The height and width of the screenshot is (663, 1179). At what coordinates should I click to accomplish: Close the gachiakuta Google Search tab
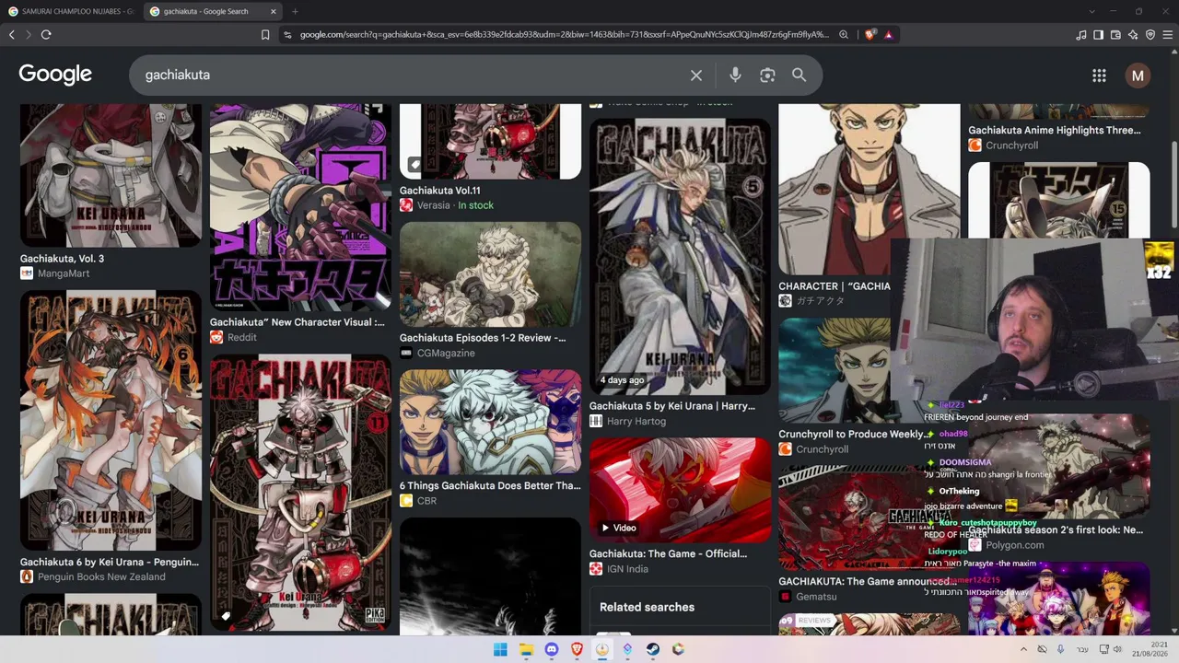pyautogui.click(x=274, y=11)
